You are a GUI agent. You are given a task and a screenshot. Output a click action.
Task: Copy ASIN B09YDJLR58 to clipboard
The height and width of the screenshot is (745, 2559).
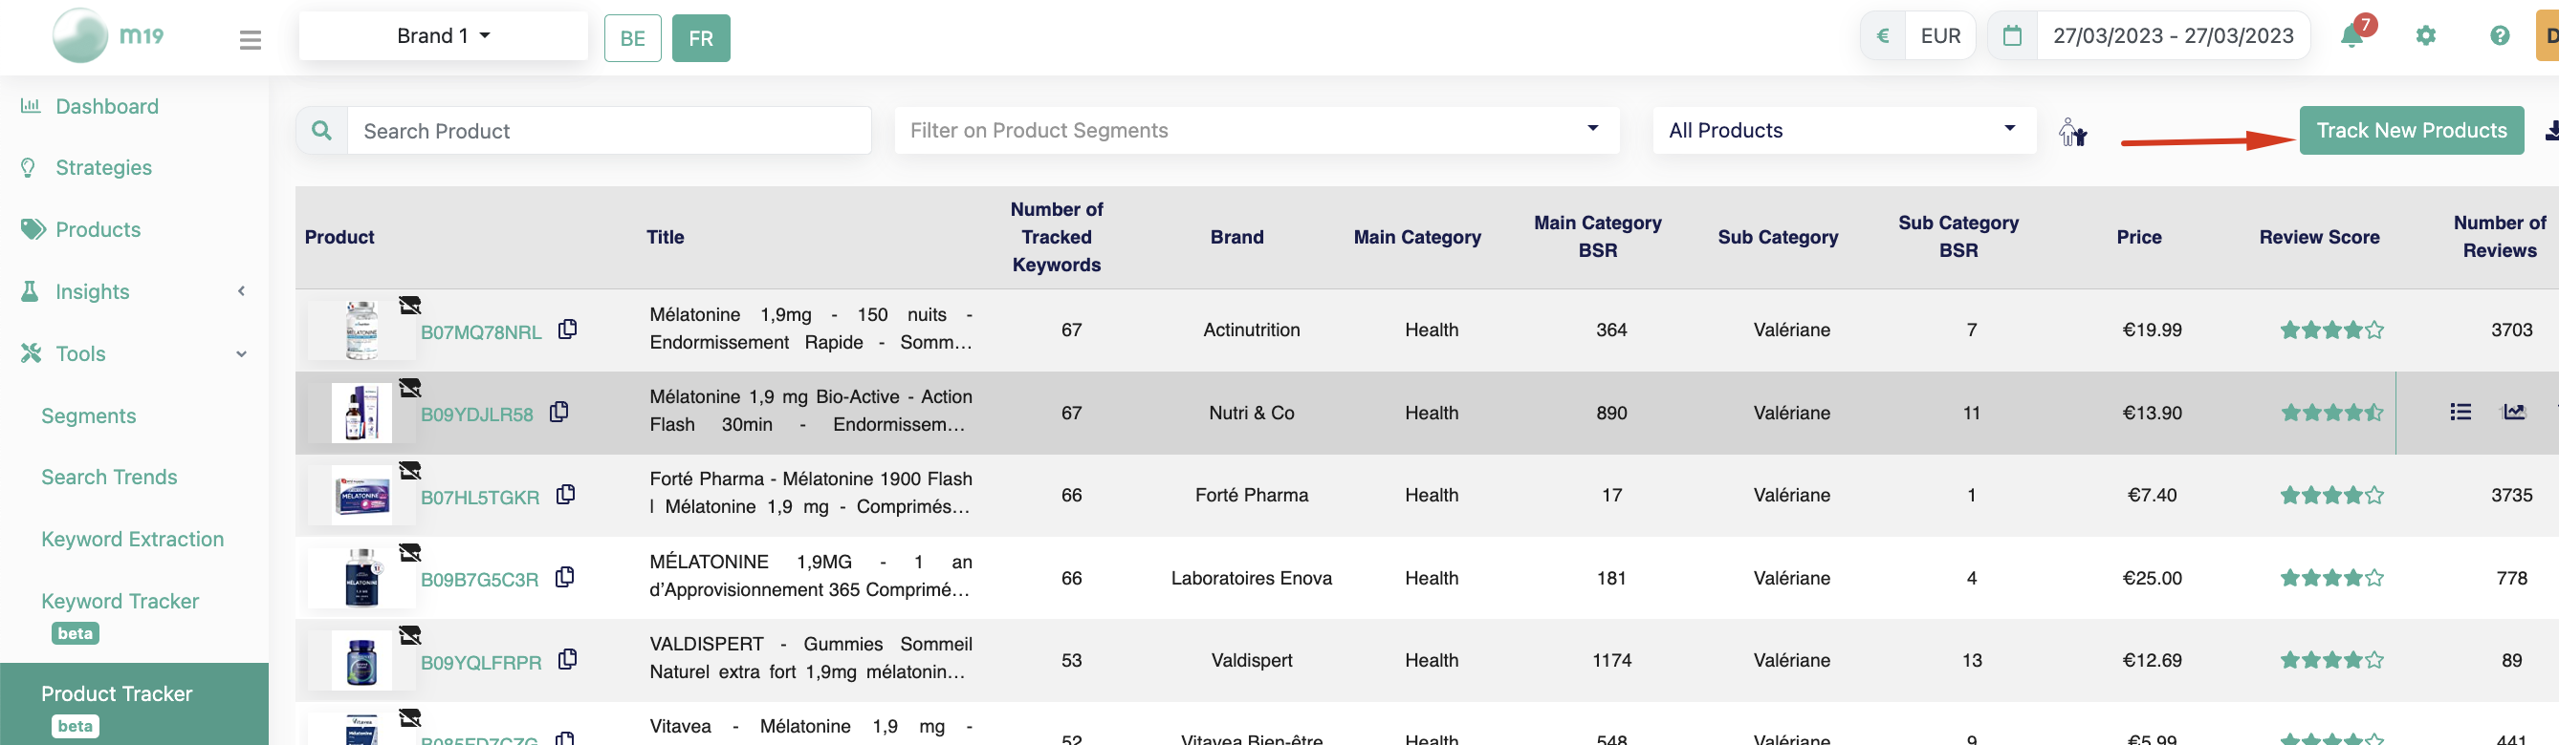pos(559,411)
